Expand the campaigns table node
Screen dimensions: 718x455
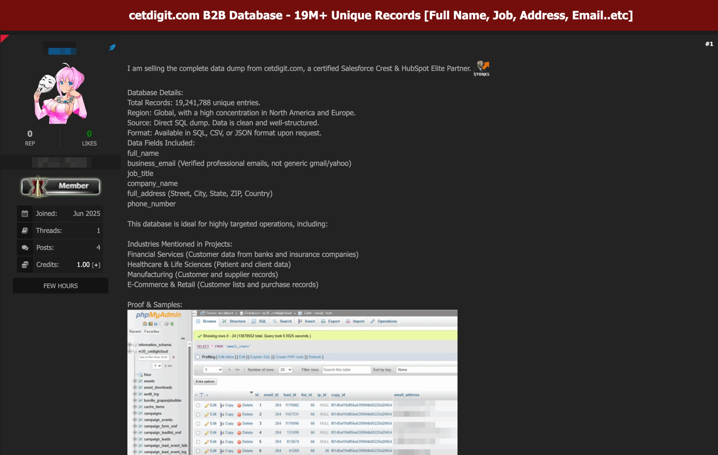[x=135, y=413]
